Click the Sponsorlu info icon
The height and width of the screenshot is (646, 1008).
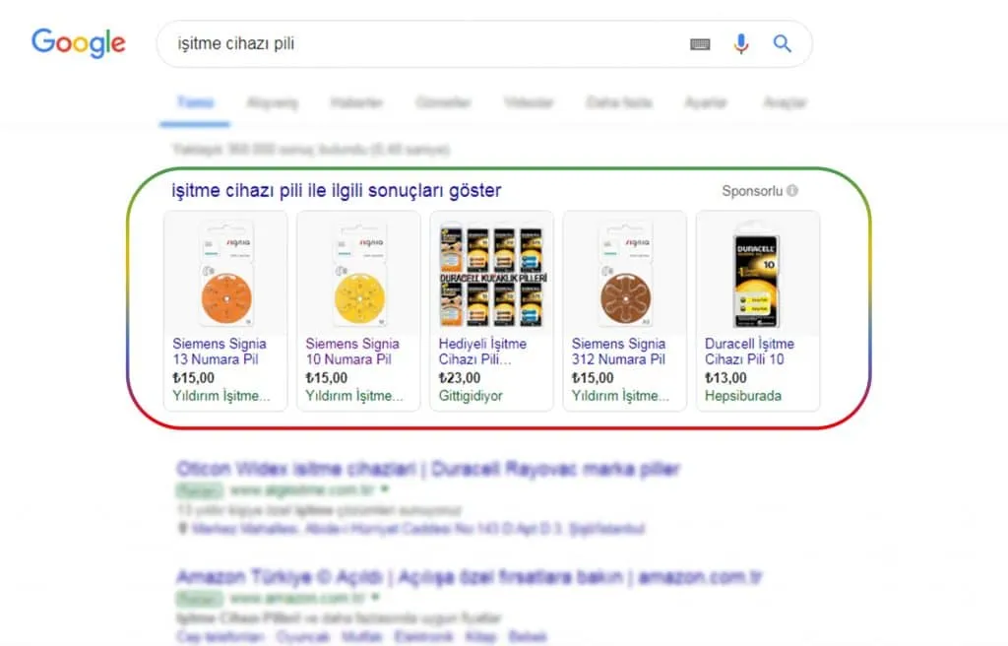[x=792, y=190]
